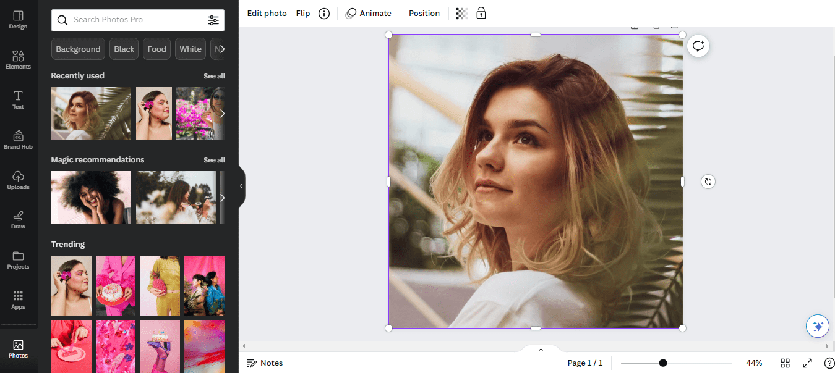Open the search filter options
This screenshot has height=373, width=835.
(x=213, y=20)
